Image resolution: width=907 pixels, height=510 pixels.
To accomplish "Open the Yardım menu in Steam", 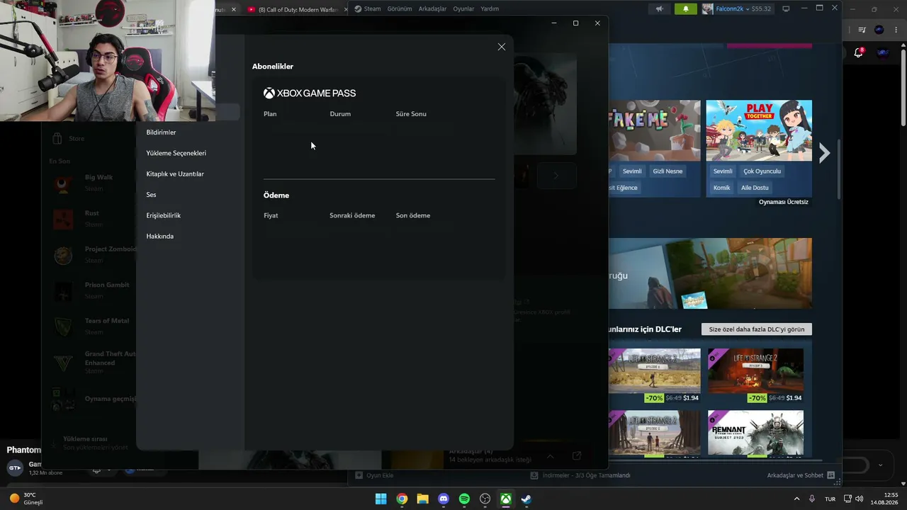I will [x=490, y=9].
